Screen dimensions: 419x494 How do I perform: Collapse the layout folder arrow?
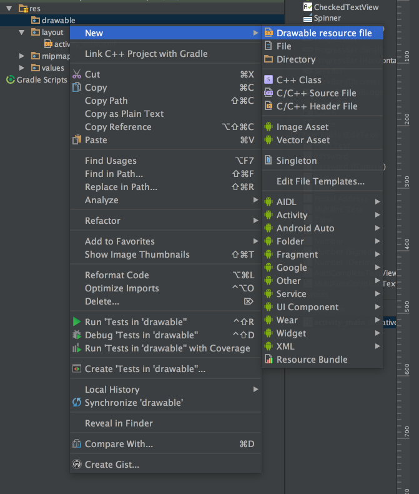pos(21,32)
